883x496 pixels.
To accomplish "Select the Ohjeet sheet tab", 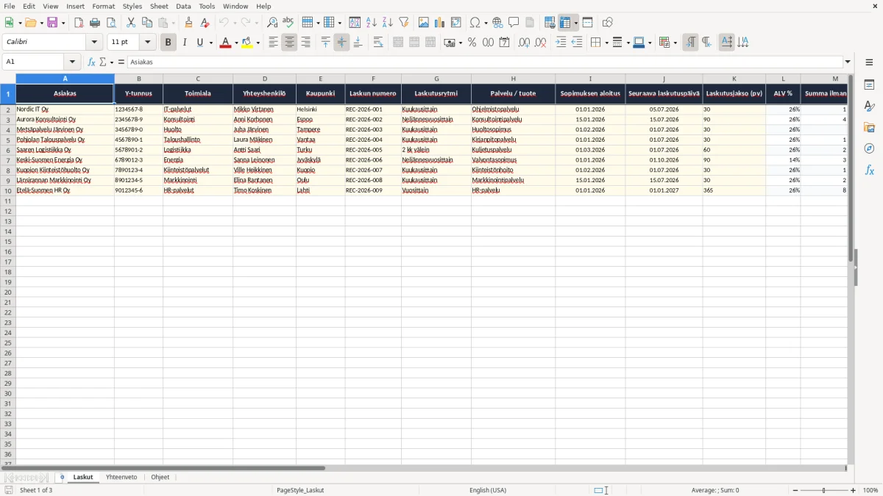I will click(160, 477).
